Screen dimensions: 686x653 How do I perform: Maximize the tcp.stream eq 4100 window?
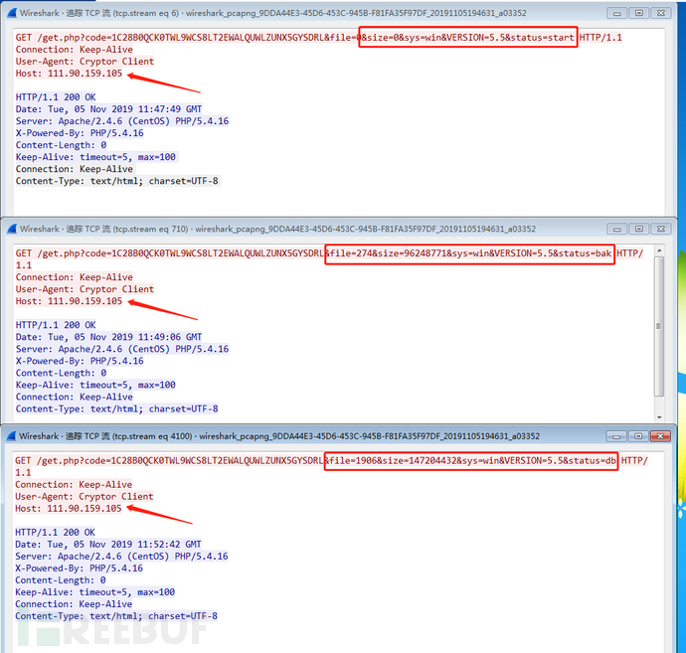(x=638, y=436)
